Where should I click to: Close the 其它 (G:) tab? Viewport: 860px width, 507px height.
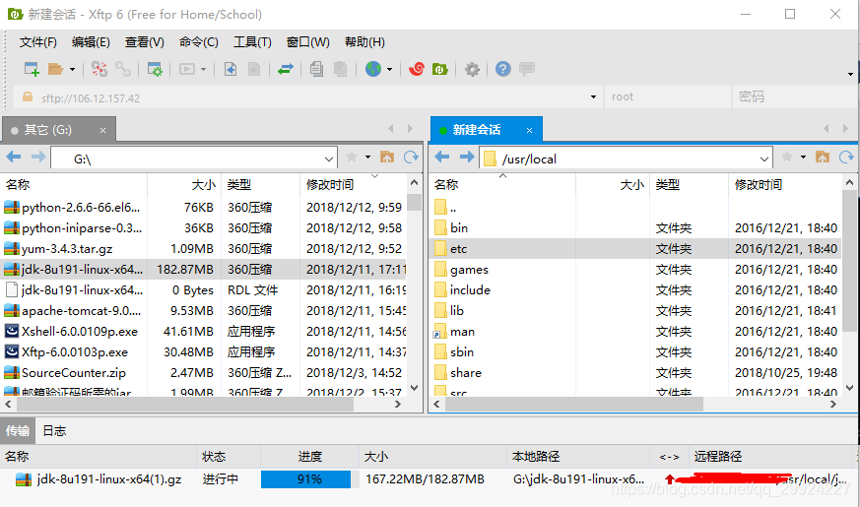pyautogui.click(x=102, y=131)
